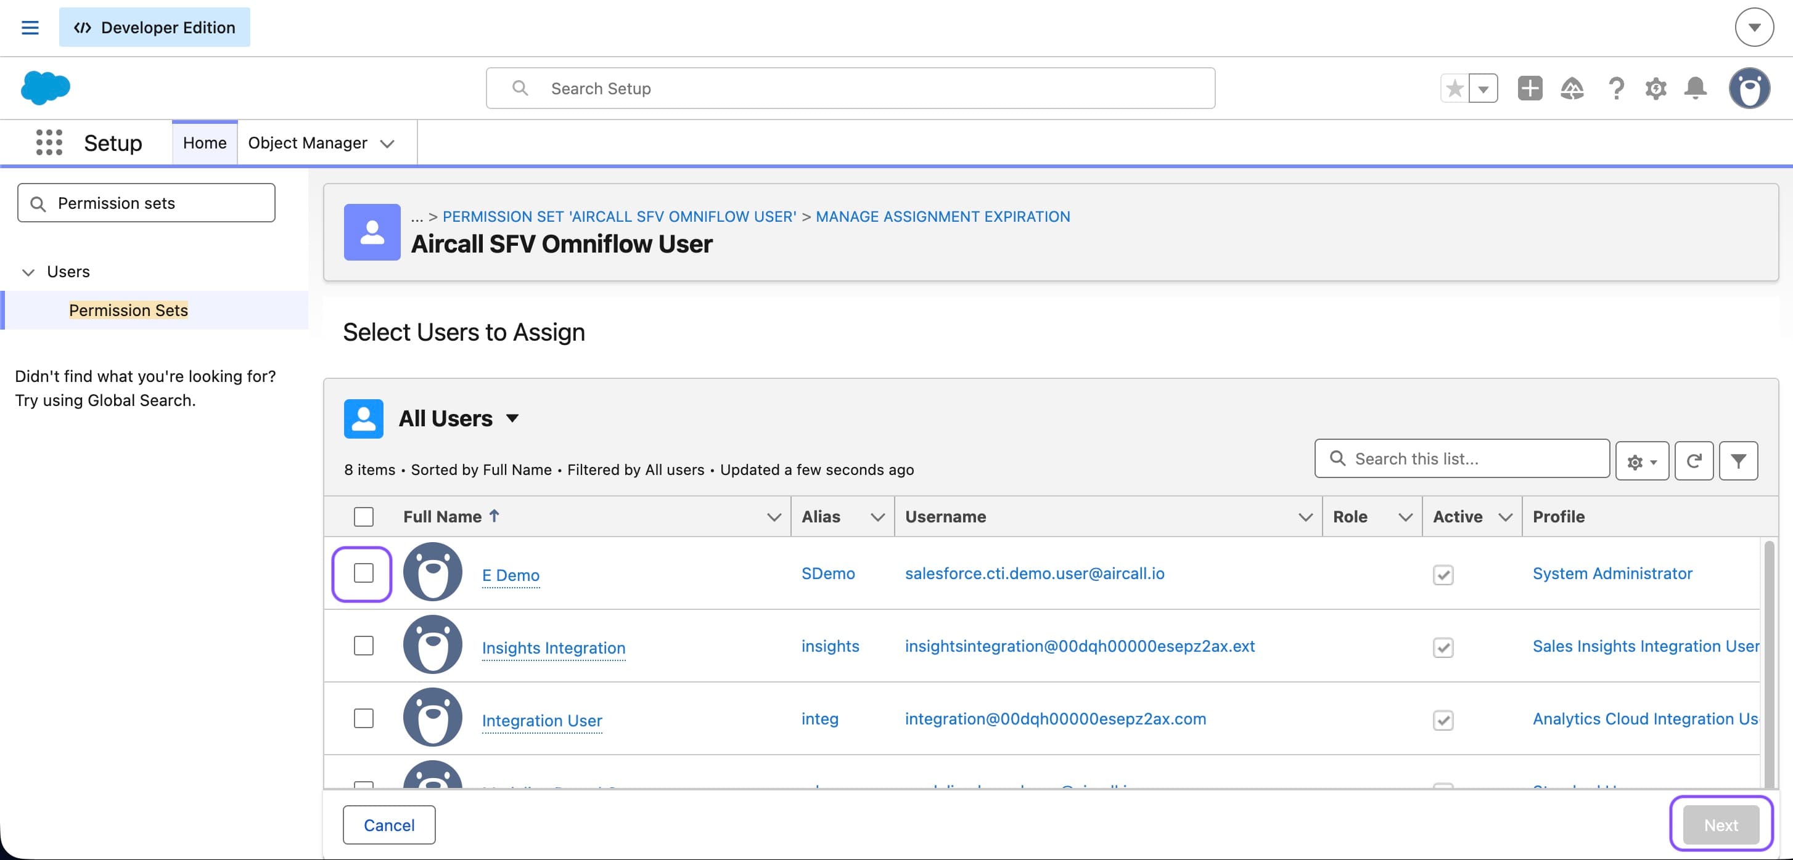Viewport: 1793px width, 860px height.
Task: Open the user profile avatar menu
Action: [x=1749, y=88]
